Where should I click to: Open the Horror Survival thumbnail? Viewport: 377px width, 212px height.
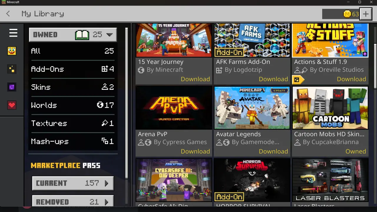pyautogui.click(x=252, y=180)
